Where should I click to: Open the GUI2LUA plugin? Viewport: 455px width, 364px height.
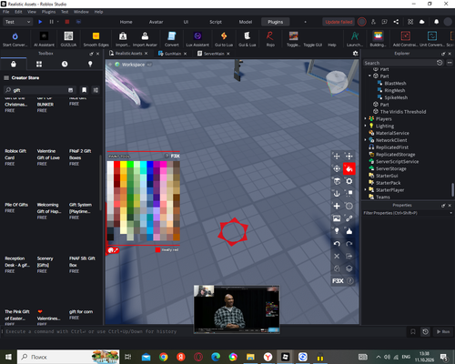click(68, 39)
